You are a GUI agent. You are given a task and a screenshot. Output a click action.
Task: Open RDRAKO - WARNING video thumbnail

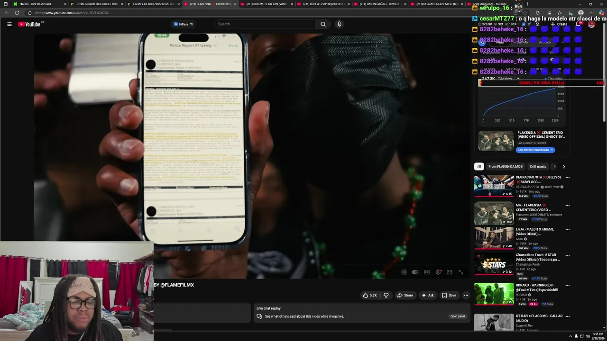pyautogui.click(x=494, y=294)
